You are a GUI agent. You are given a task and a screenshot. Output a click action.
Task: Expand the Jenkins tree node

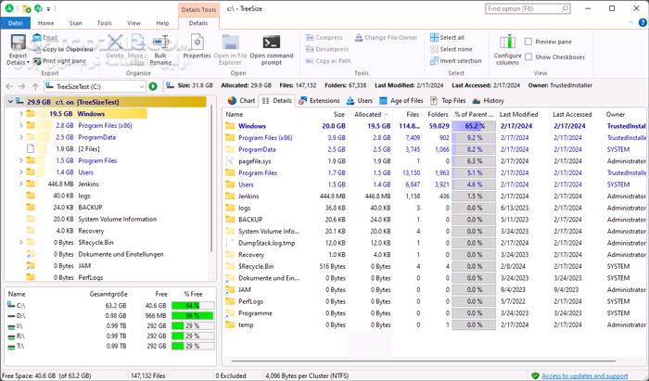pos(21,184)
